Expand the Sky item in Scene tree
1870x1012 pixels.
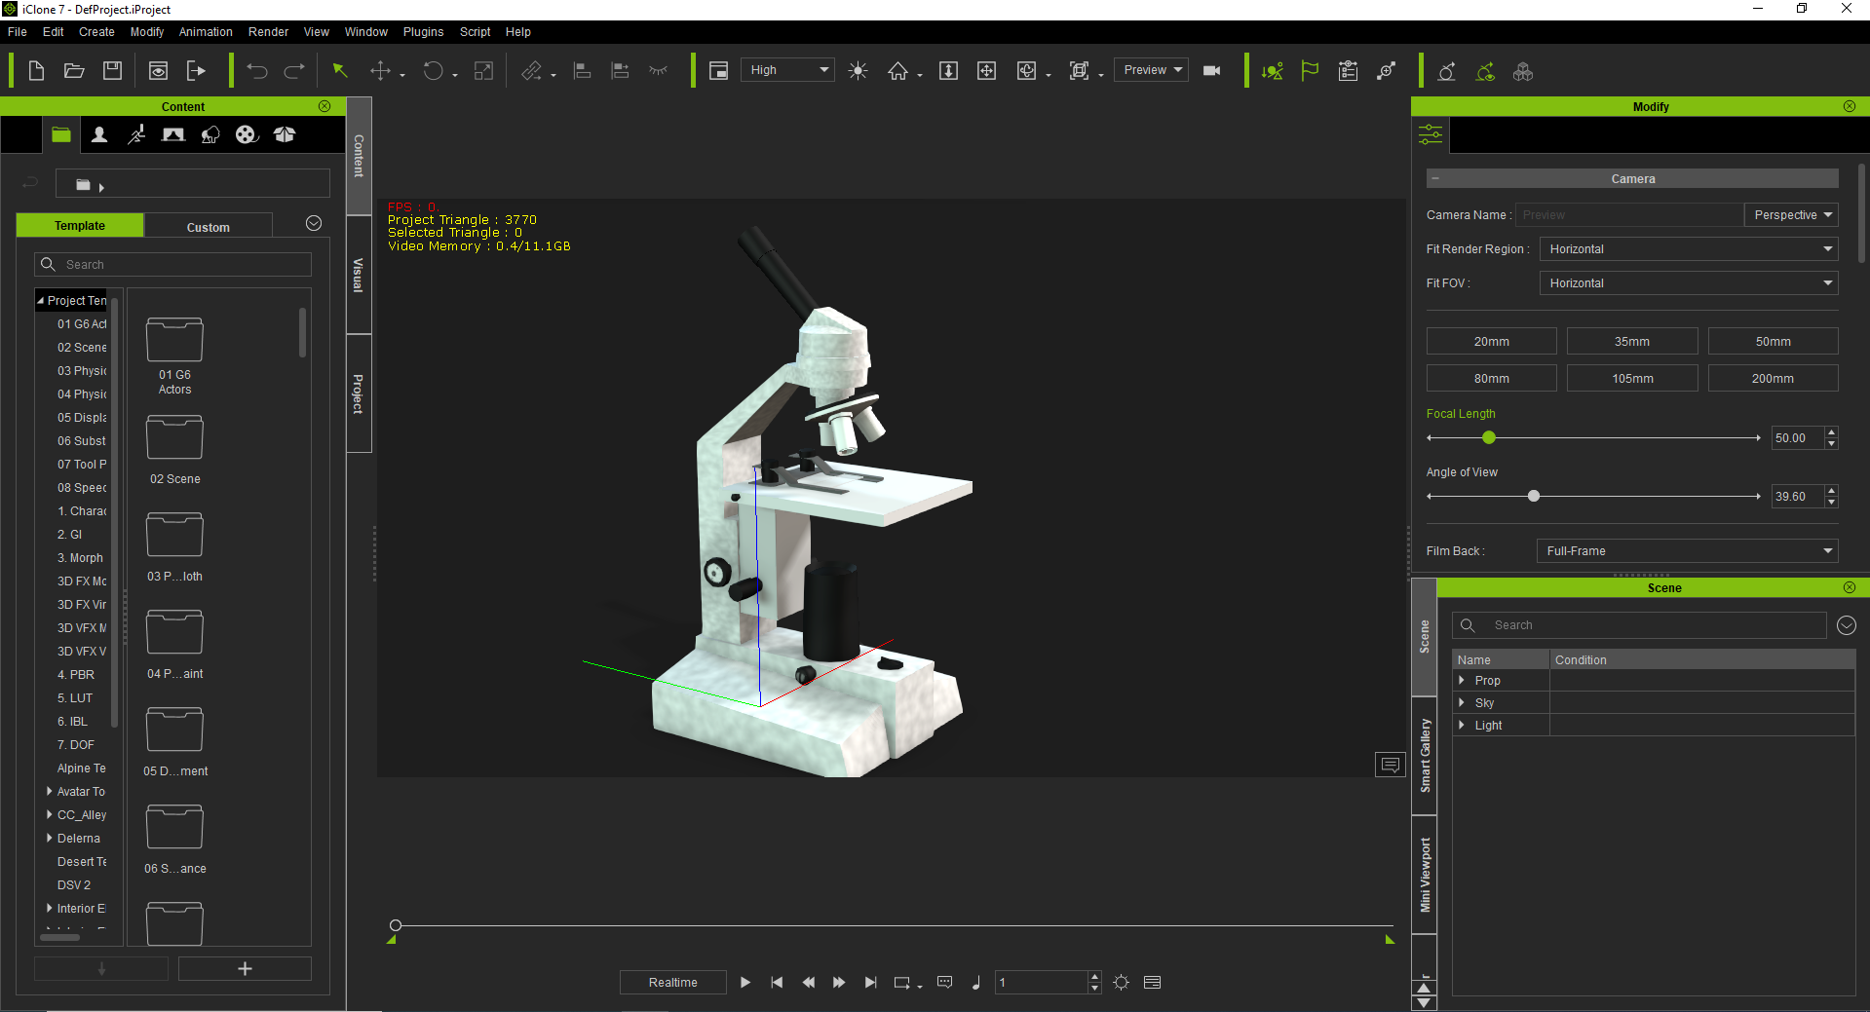[x=1462, y=702]
